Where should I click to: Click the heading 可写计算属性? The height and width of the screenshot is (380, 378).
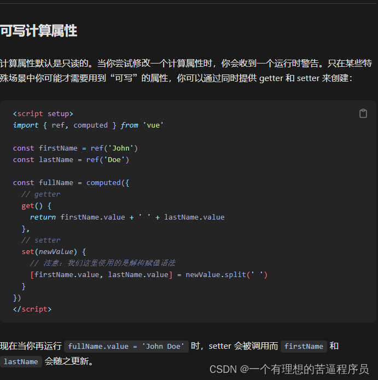38,31
